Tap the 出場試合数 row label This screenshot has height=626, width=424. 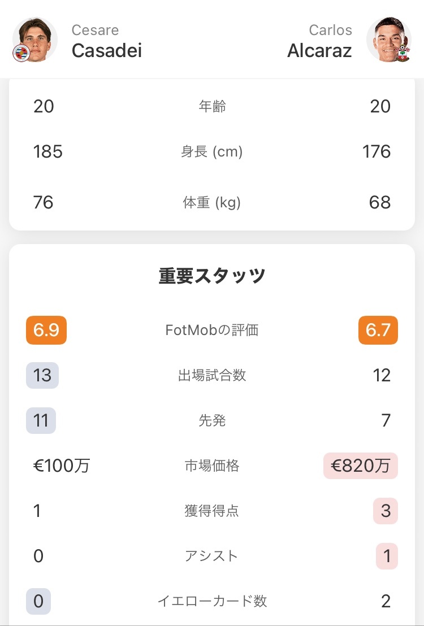click(x=212, y=375)
